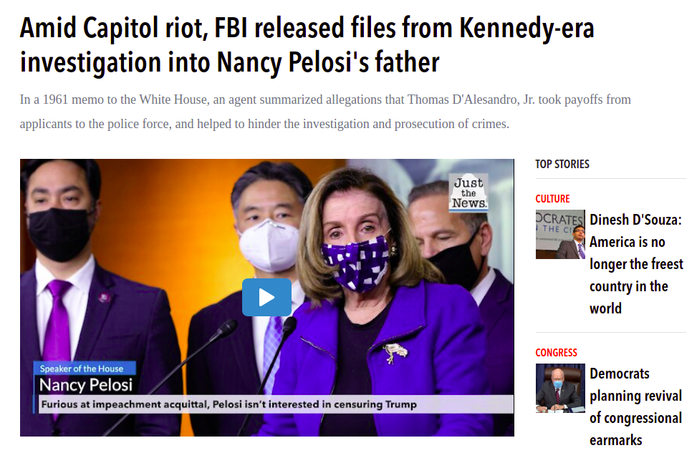The height and width of the screenshot is (453, 697).
Task: Play the Nancy Pelosi video
Action: 266,297
